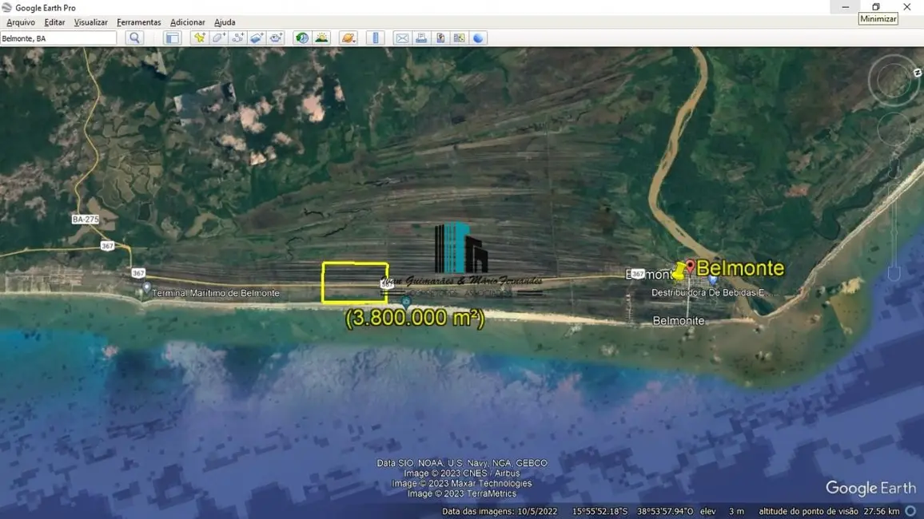Click the look-around compass ring

[894, 81]
